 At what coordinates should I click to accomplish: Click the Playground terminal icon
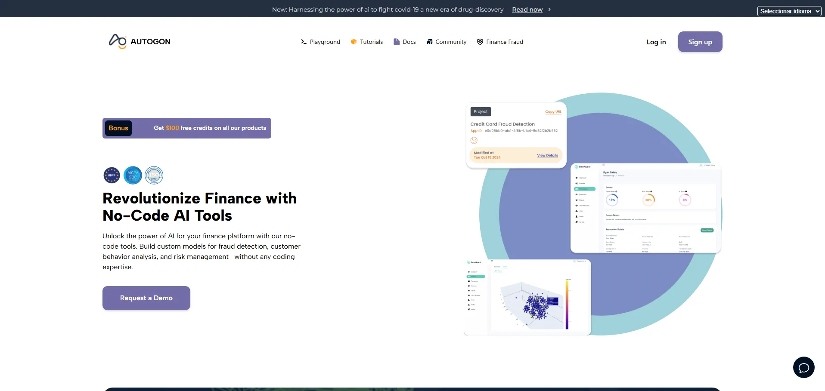pyautogui.click(x=304, y=42)
